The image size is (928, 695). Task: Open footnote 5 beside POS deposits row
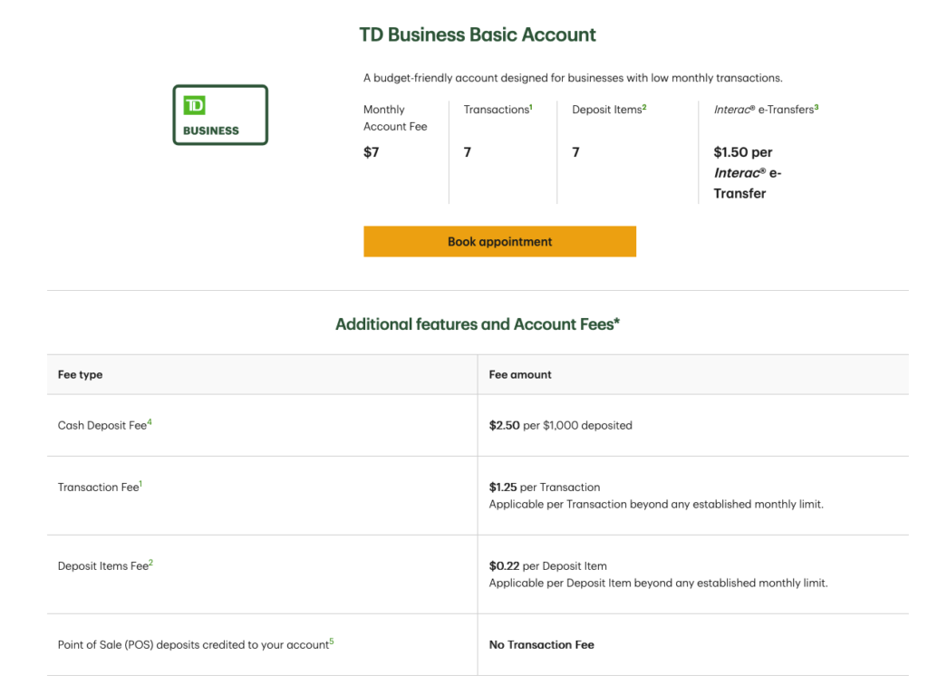(x=332, y=642)
